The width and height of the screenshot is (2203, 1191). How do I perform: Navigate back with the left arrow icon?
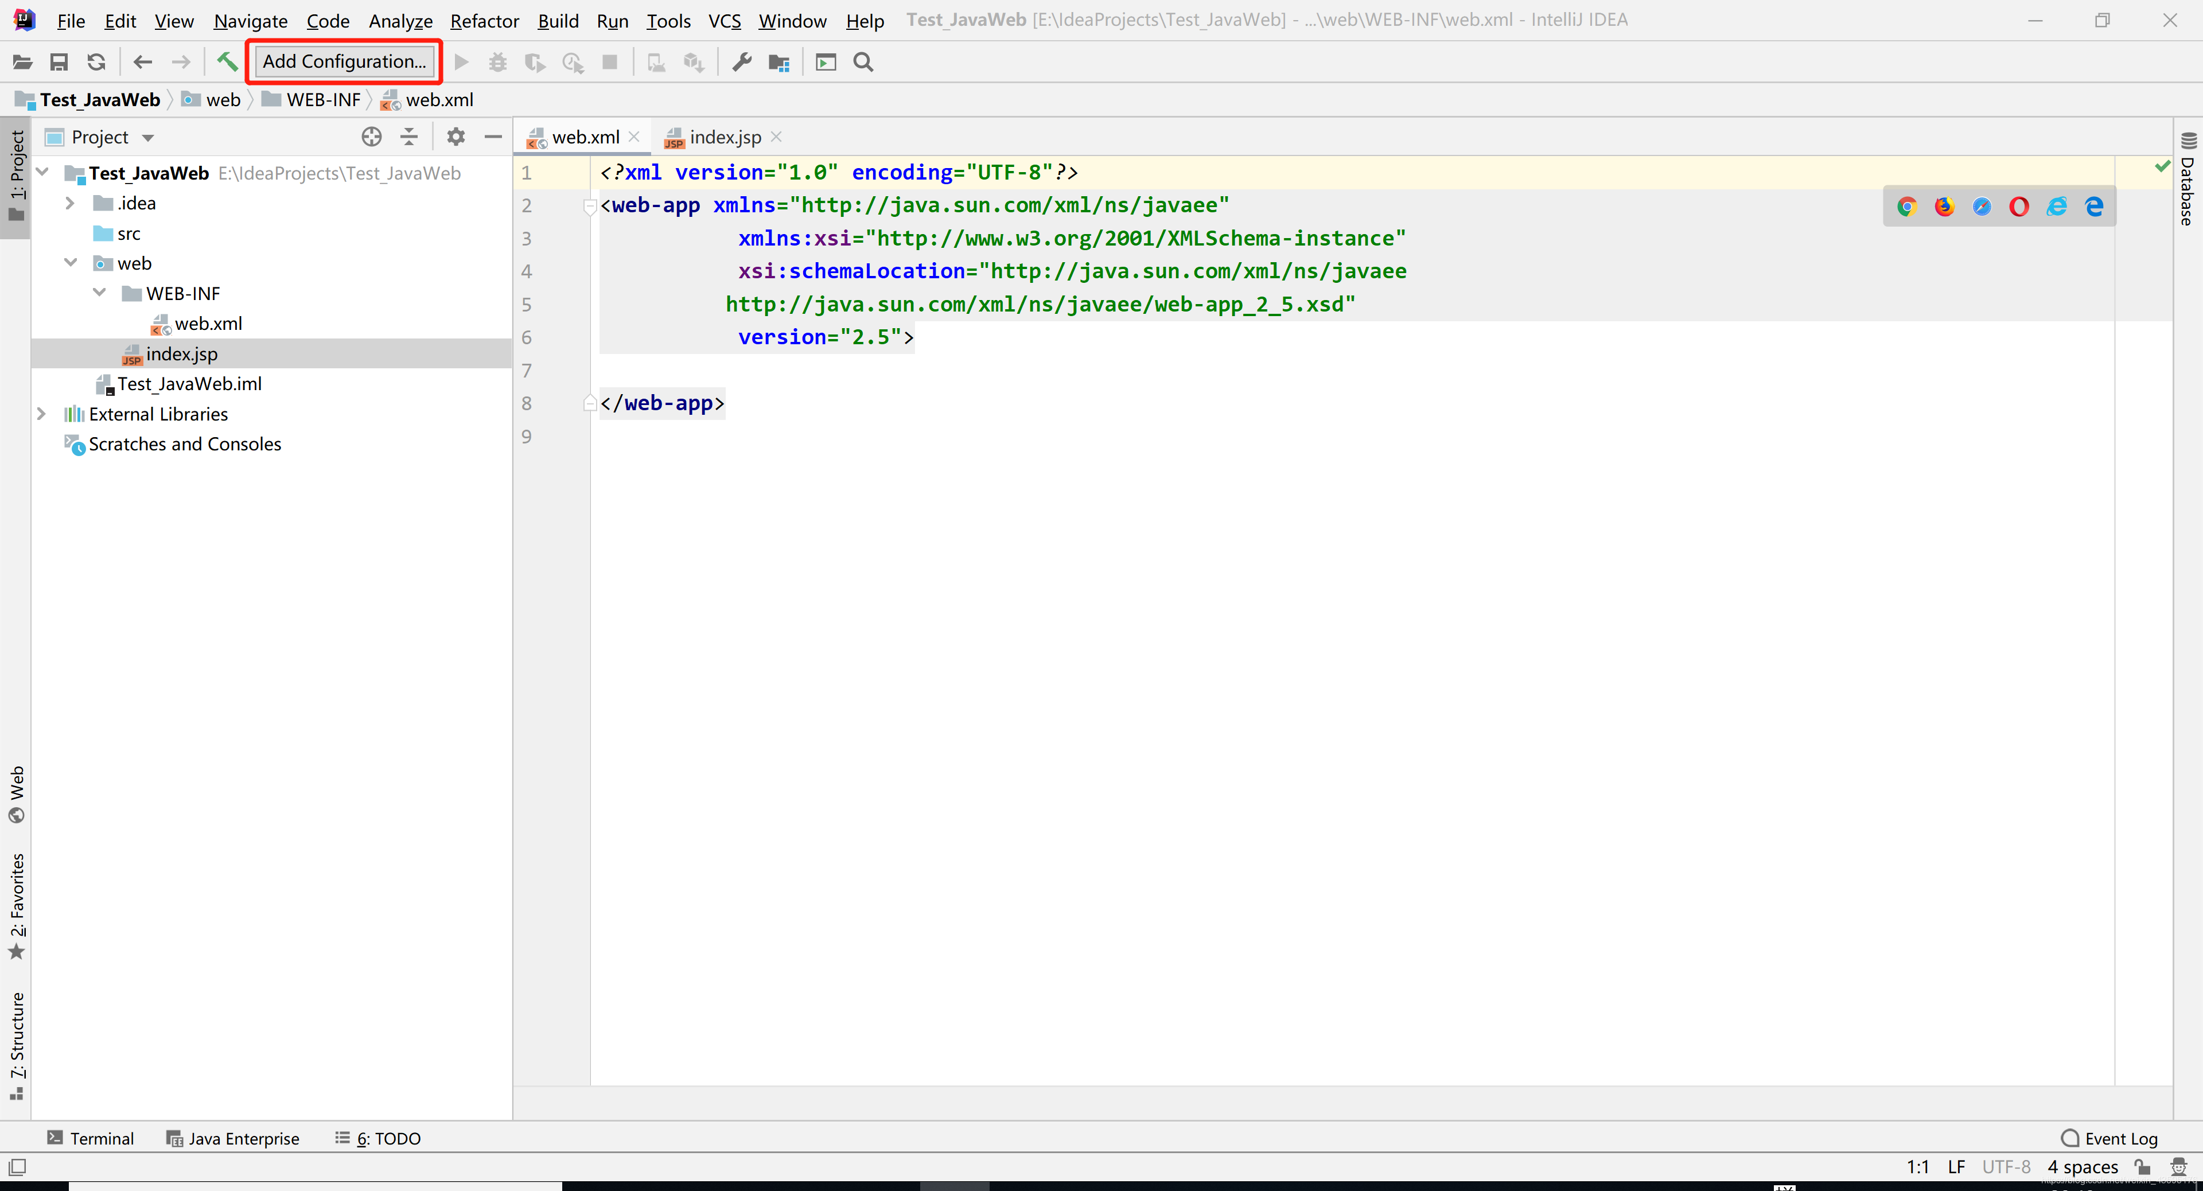(143, 61)
